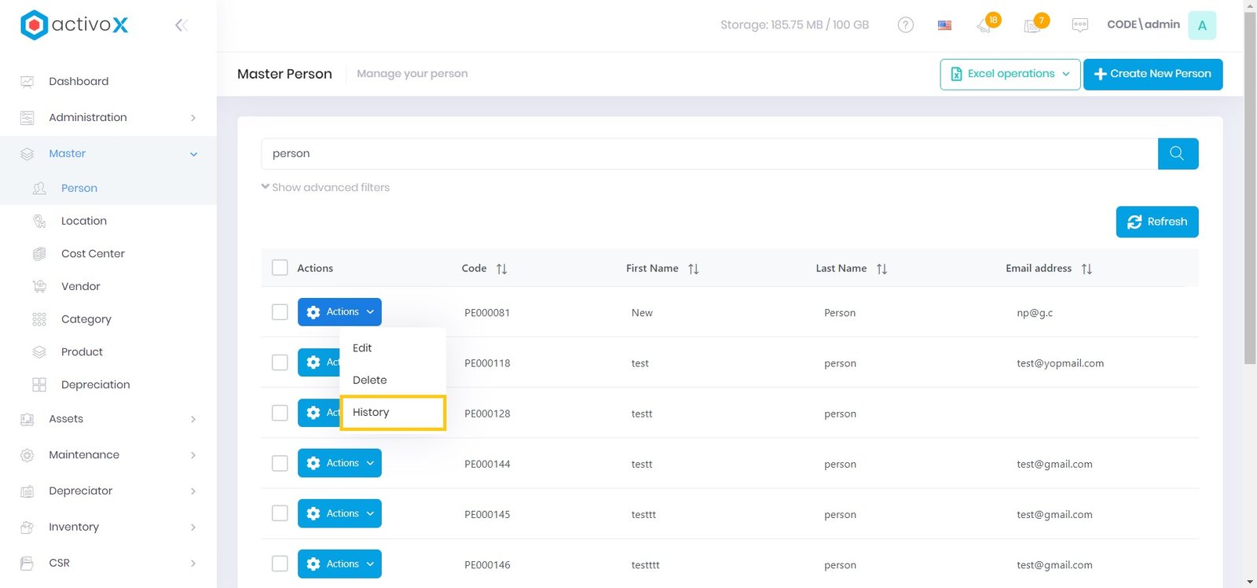Select Edit in the actions menu
This screenshot has height=588, width=1257.
362,348
